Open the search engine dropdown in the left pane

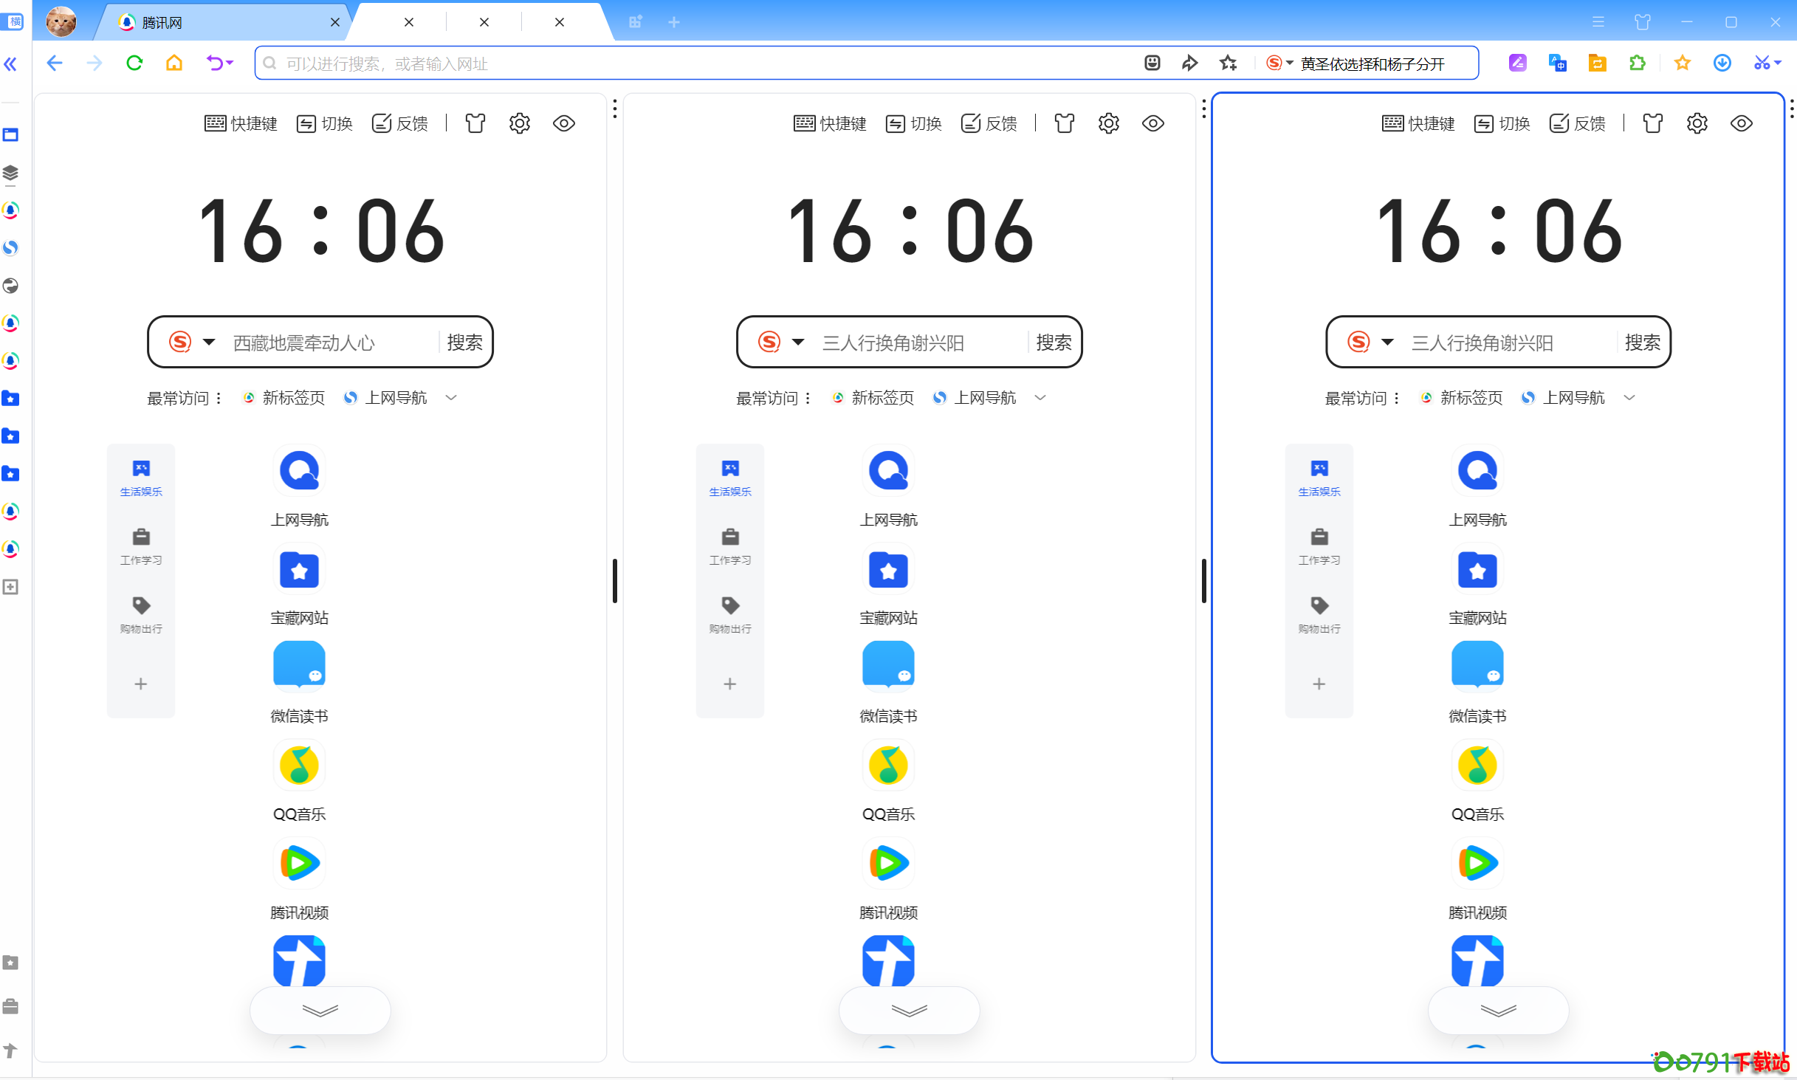point(209,342)
